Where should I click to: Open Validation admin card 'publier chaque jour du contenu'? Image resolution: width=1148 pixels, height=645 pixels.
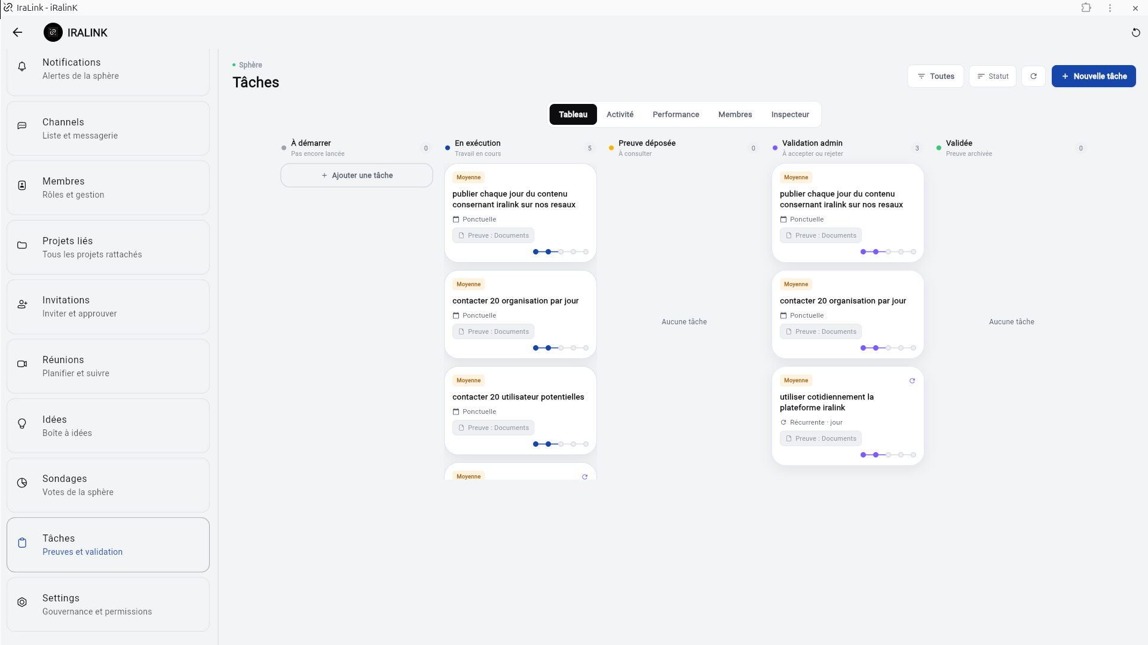click(x=848, y=213)
